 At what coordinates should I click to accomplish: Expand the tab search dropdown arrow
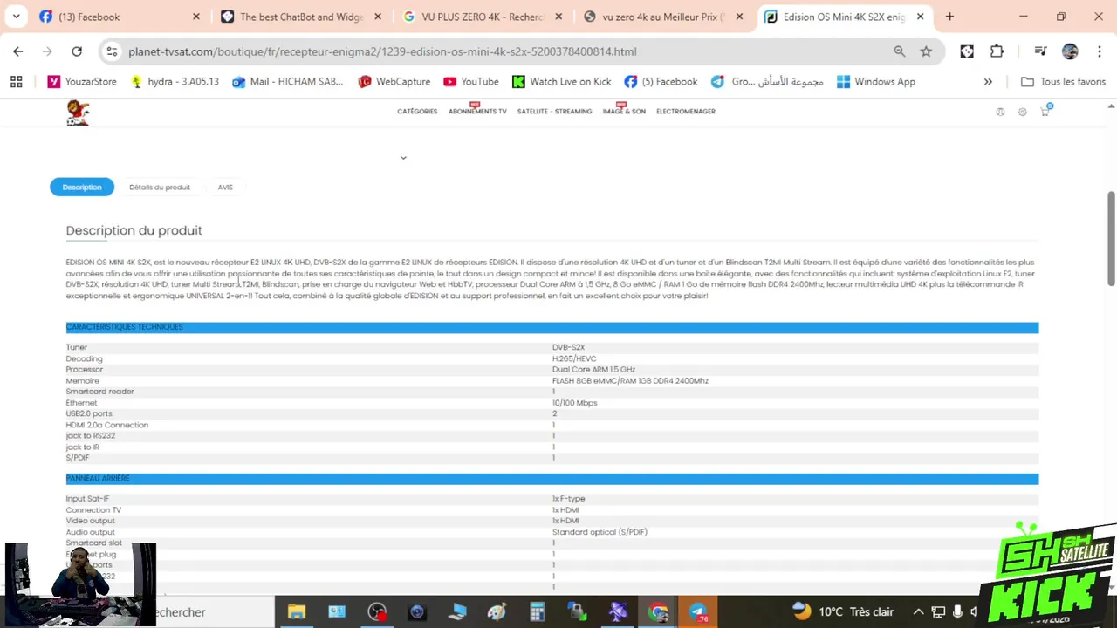16,17
